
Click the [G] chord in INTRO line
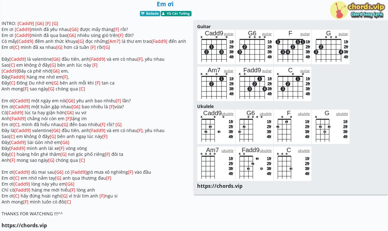55,23
